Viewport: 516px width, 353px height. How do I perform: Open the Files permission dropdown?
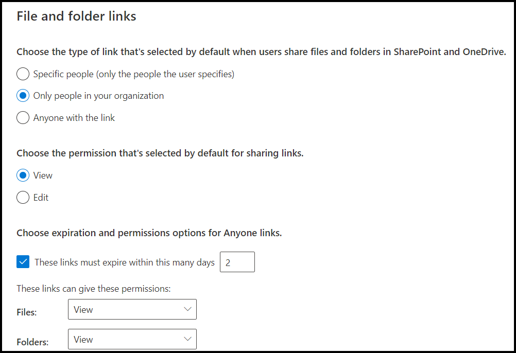click(132, 310)
